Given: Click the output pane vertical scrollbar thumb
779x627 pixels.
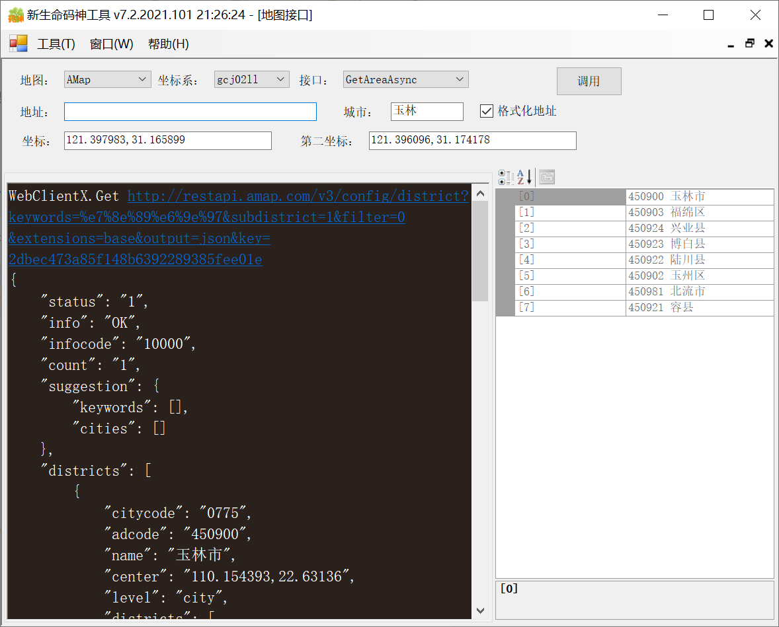Looking at the screenshot, I should pyautogui.click(x=480, y=251).
